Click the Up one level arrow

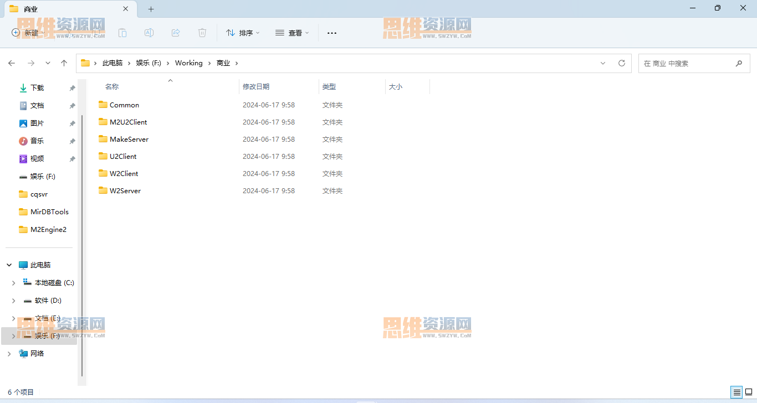(64, 63)
